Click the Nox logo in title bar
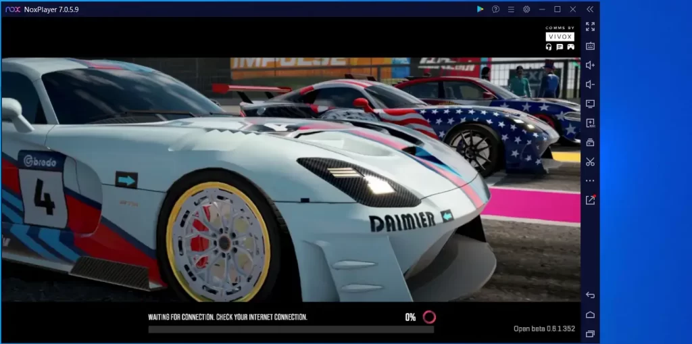 13,9
